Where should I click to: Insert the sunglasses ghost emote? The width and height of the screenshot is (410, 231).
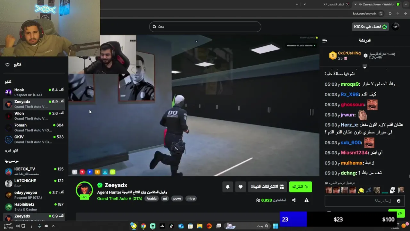pyautogui.click(x=392, y=190)
